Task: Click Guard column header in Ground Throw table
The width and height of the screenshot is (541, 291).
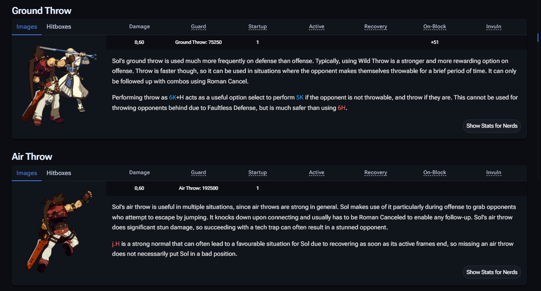Action: 198,26
